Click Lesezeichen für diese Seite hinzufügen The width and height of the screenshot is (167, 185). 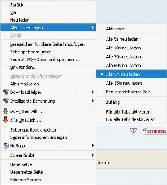tap(48, 44)
